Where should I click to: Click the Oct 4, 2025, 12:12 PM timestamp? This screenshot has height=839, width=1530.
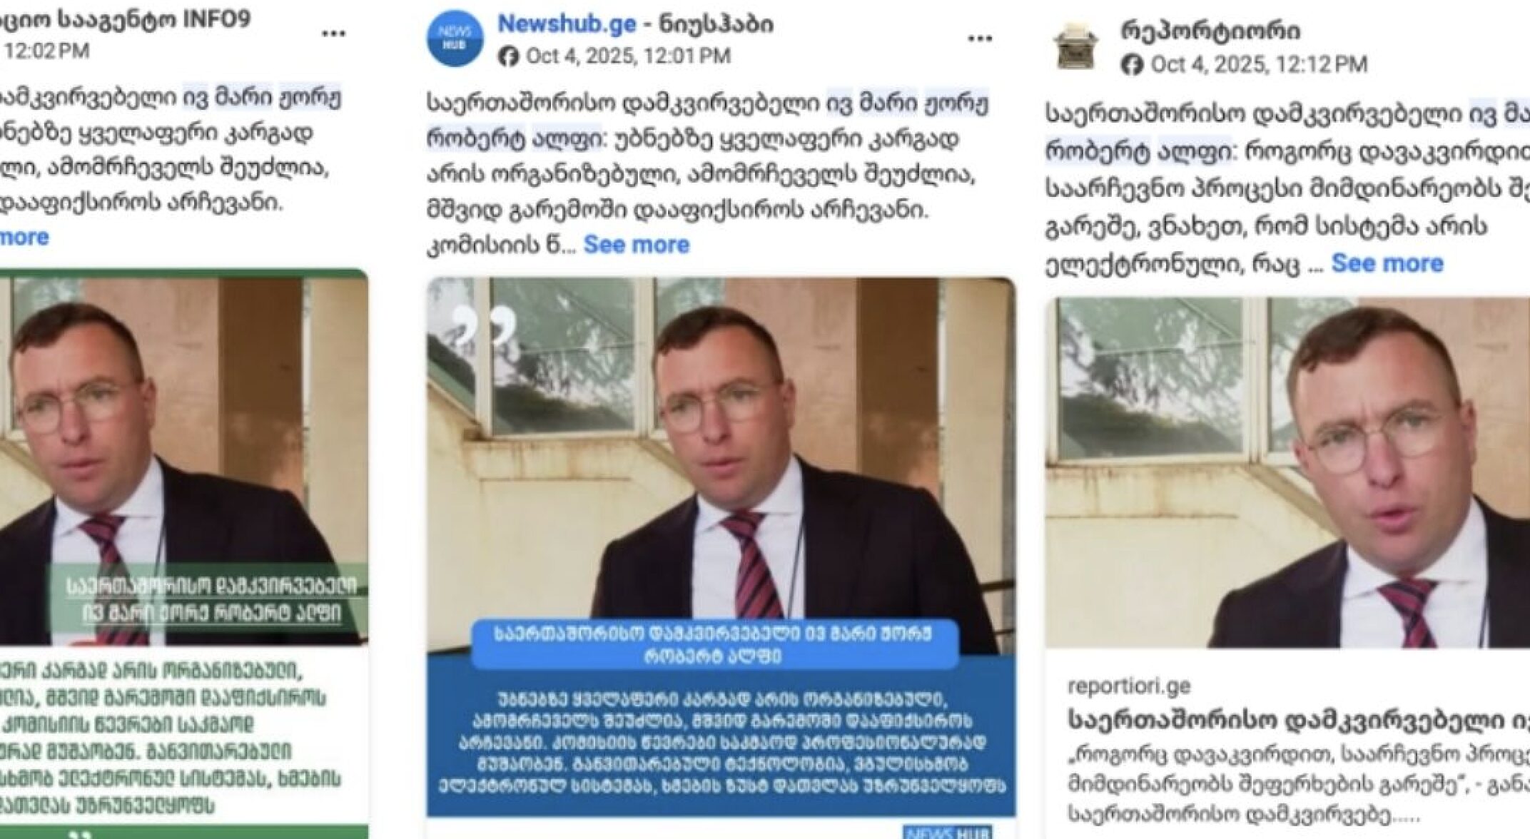coord(1259,65)
